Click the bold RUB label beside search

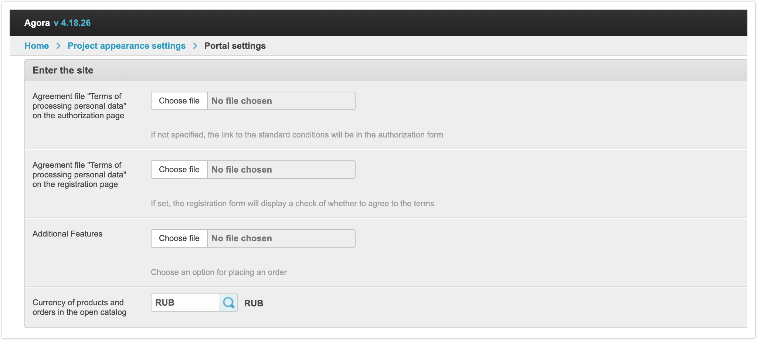coord(254,303)
